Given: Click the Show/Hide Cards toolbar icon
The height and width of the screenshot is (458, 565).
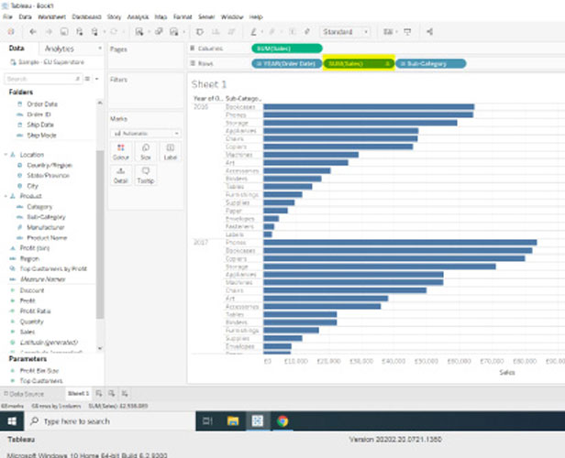Looking at the screenshot, I should [388, 32].
